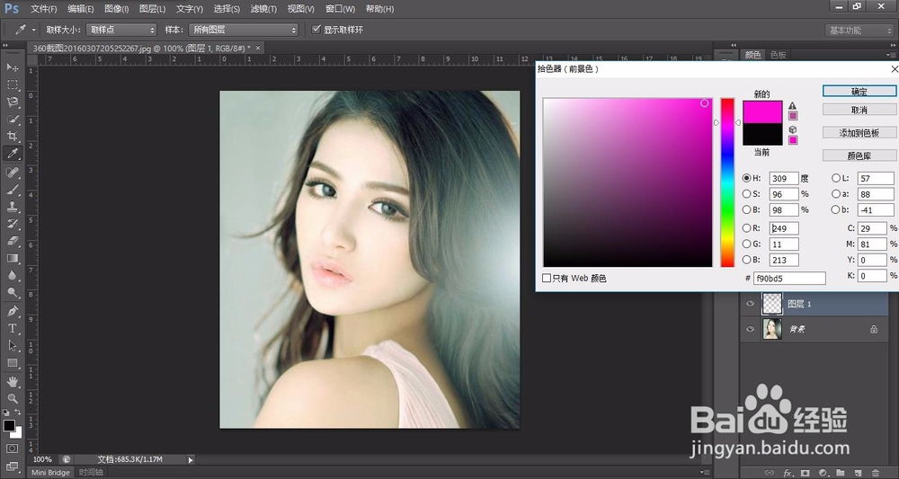Image resolution: width=899 pixels, height=479 pixels.
Task: Enable 只有 Web 颜色 checkbox
Action: click(547, 278)
